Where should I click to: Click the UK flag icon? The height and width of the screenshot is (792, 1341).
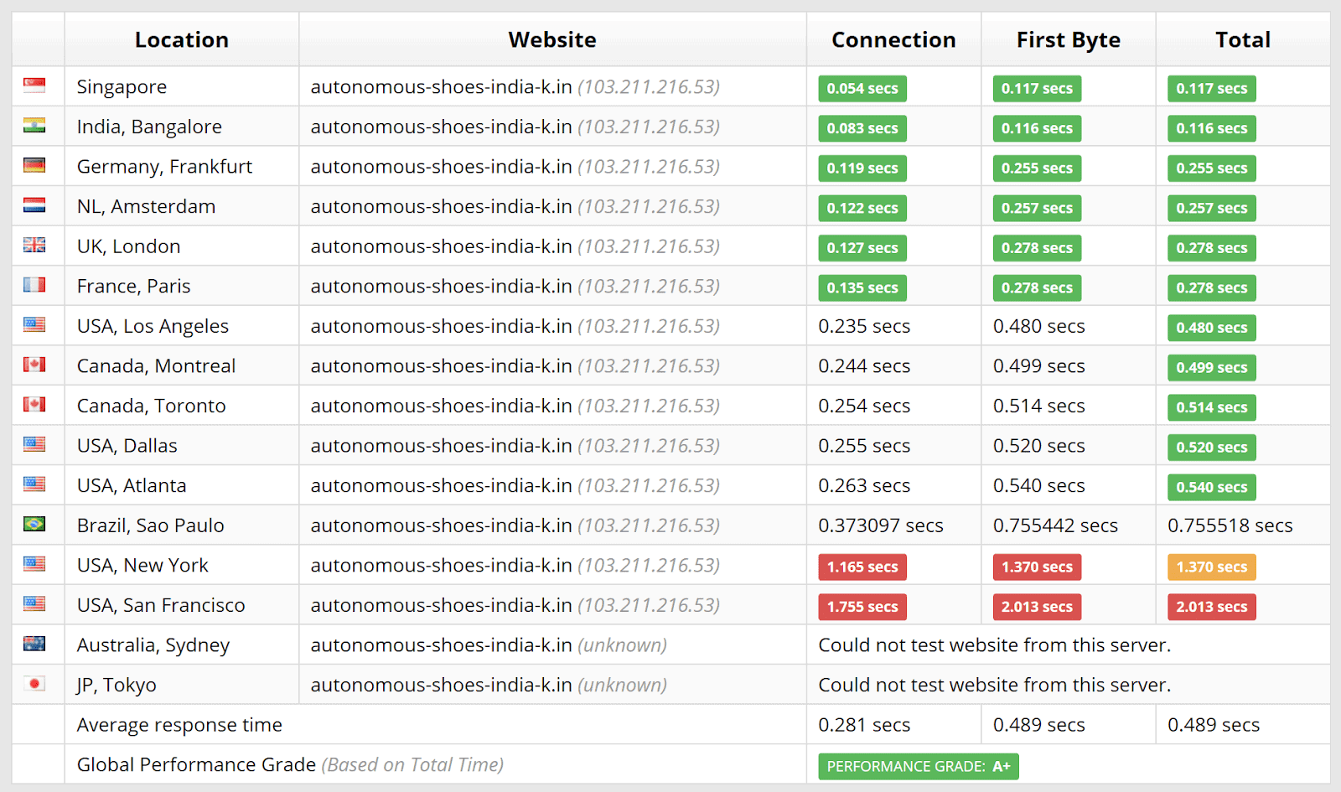[x=34, y=245]
